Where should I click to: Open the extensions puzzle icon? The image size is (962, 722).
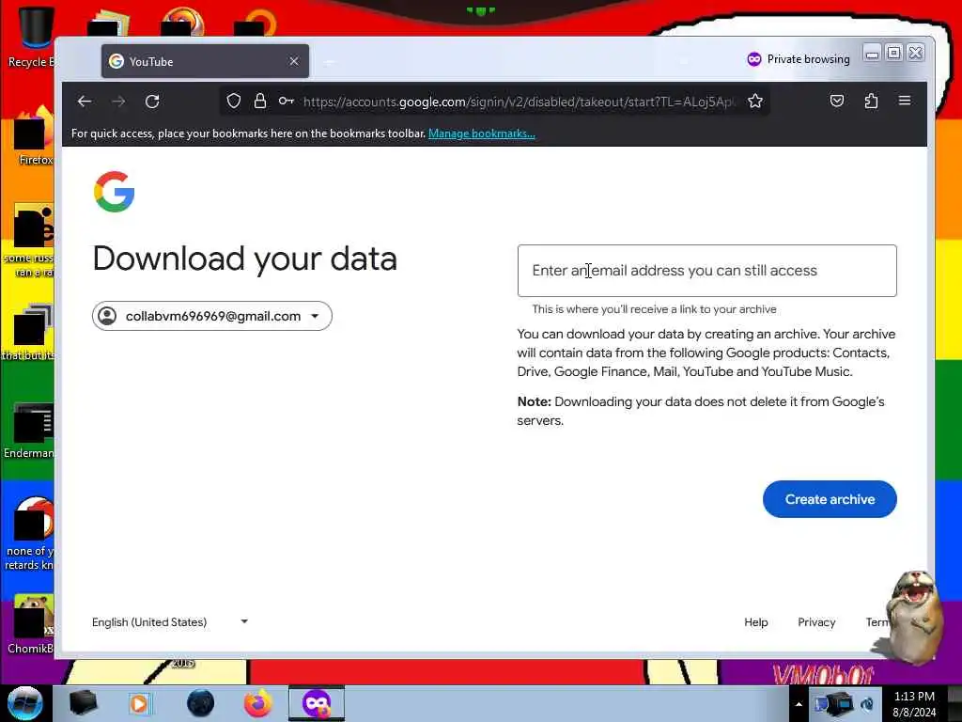tap(871, 101)
